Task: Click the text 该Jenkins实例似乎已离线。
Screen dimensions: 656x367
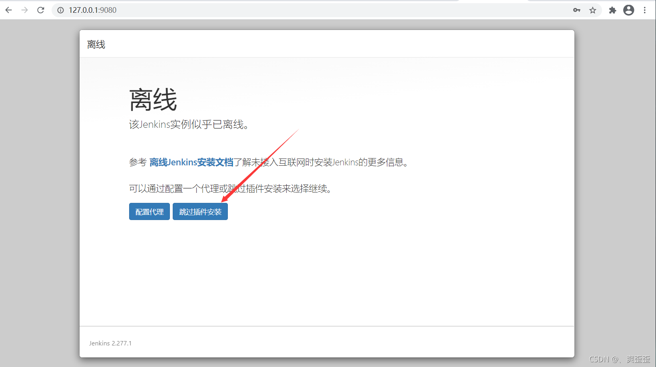Action: point(189,125)
